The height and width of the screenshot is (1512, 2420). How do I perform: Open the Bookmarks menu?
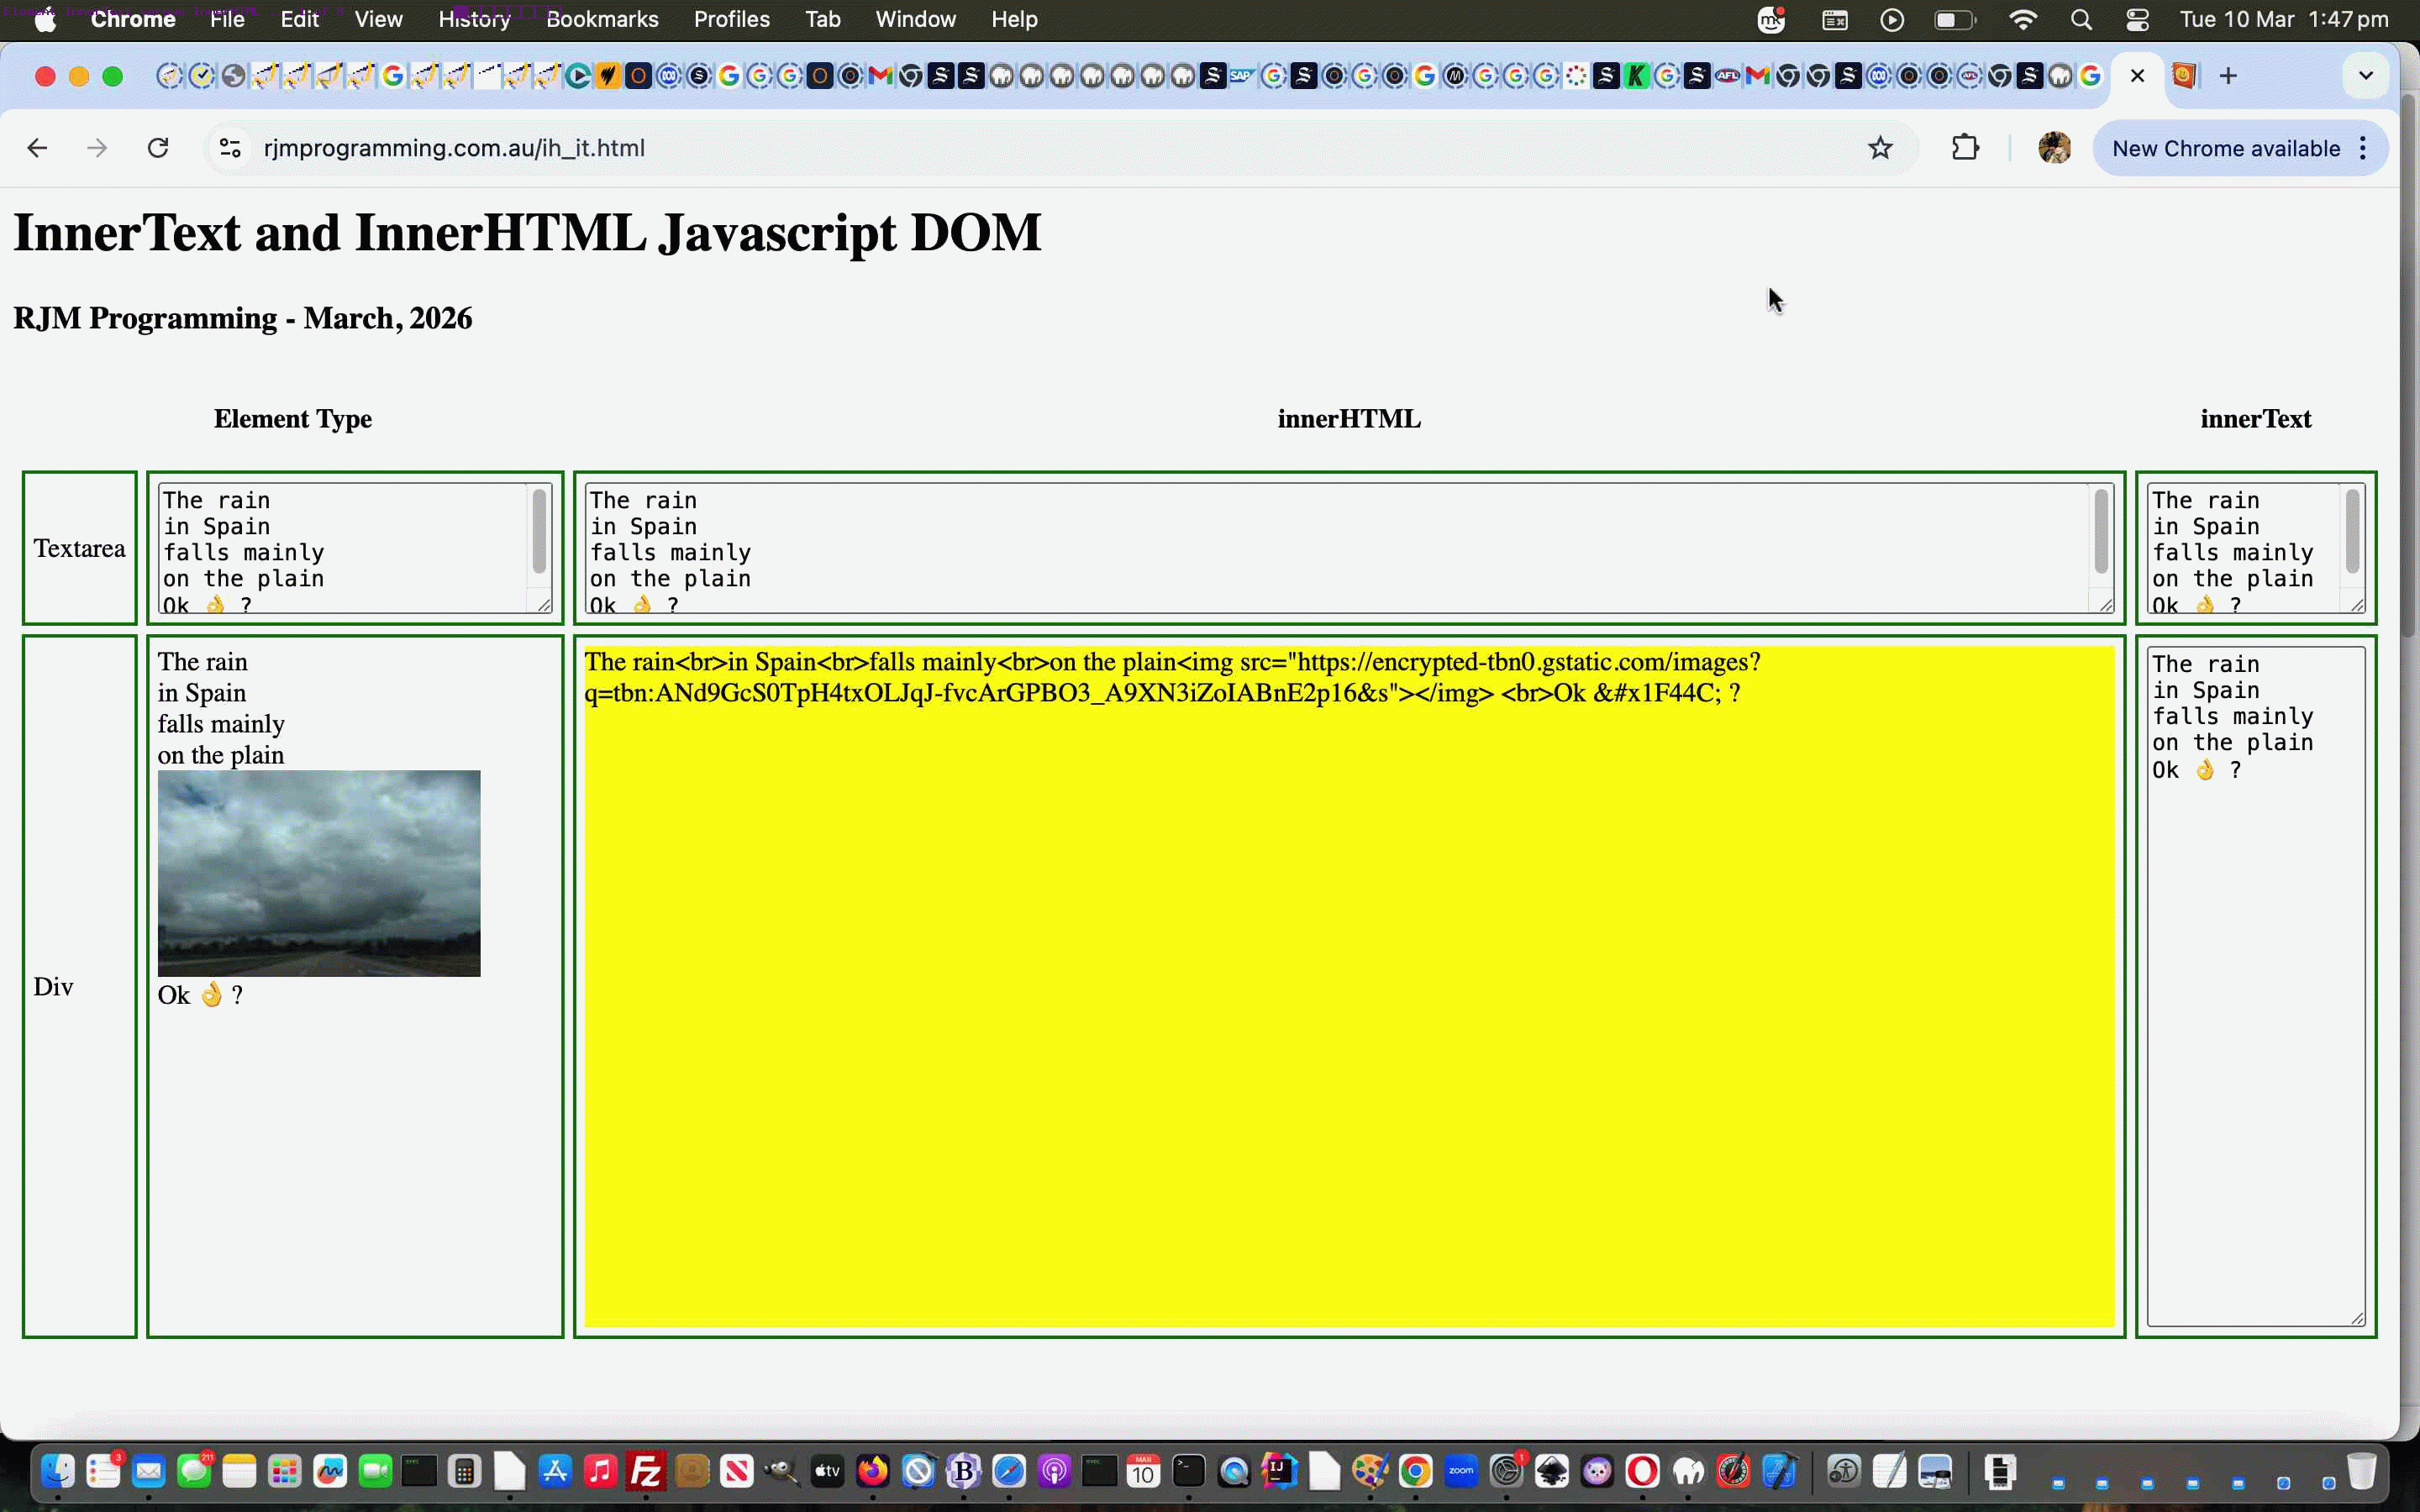602,19
